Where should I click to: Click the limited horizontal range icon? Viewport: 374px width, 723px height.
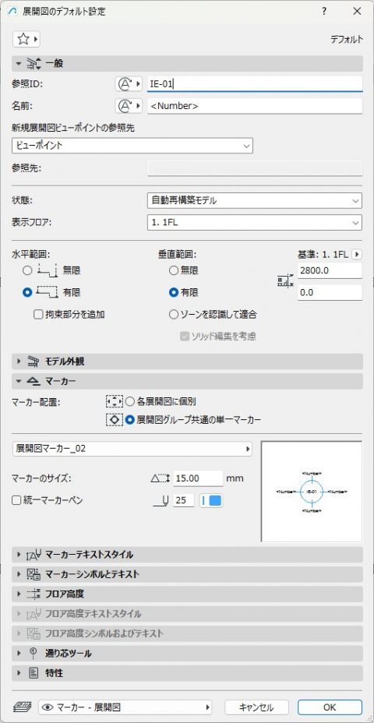46,292
